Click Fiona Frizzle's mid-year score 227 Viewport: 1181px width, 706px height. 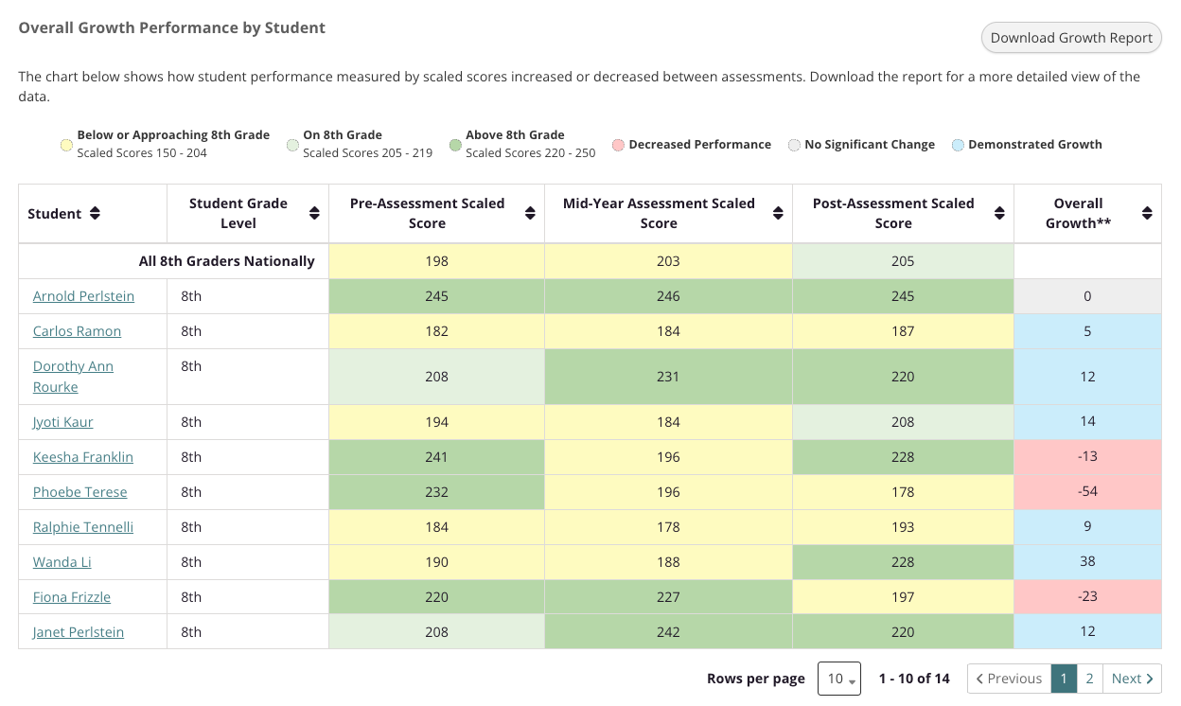pyautogui.click(x=668, y=597)
